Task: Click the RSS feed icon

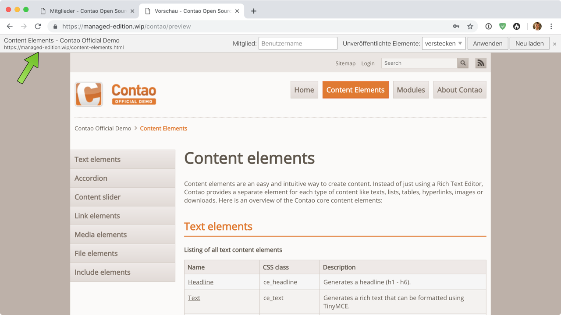Action: (x=481, y=63)
